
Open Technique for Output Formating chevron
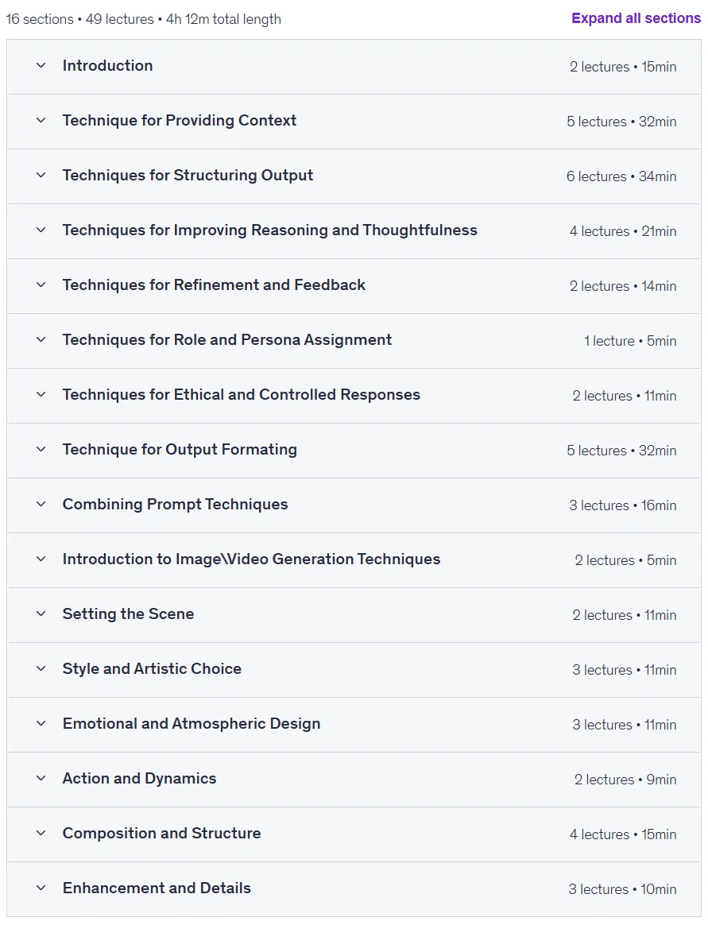[x=41, y=450]
